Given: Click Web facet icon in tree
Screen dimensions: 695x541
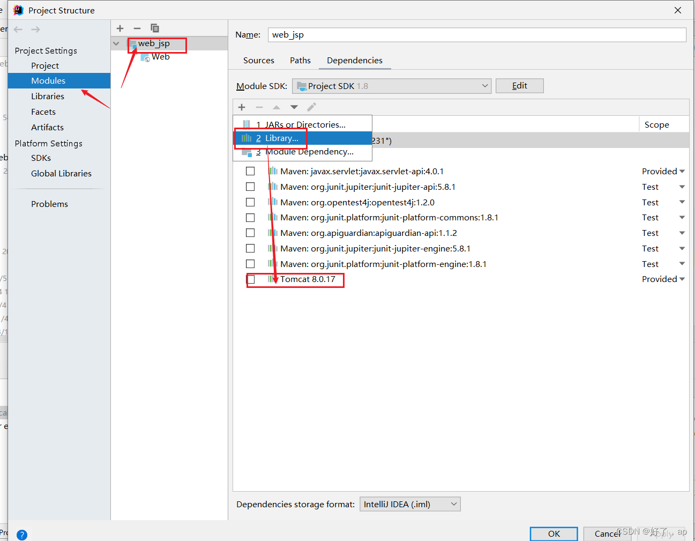Looking at the screenshot, I should 145,57.
